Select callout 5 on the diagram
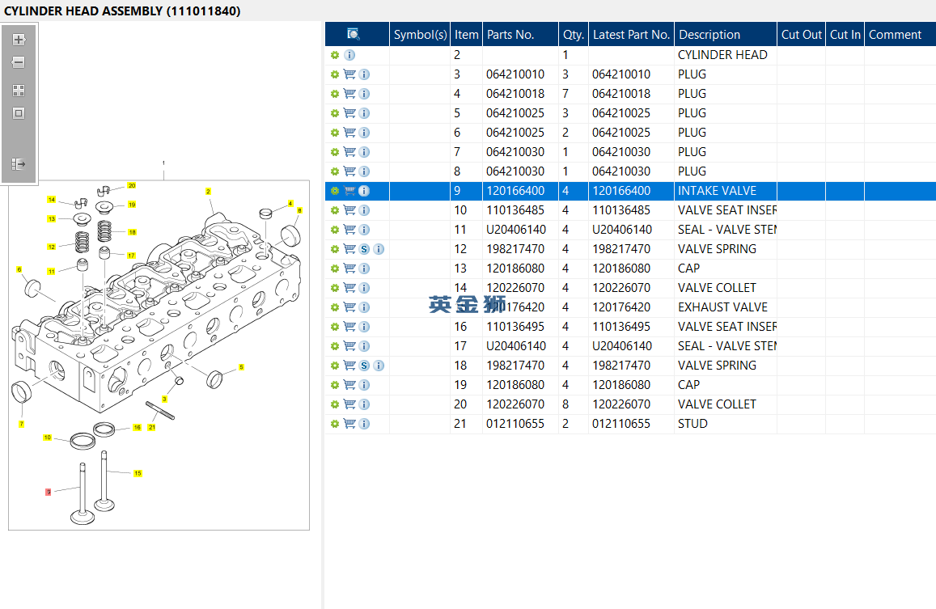 click(241, 367)
